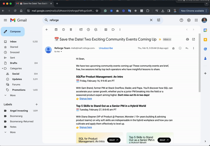The width and height of the screenshot is (210, 146).
Task: Click the Snooze clock icon in toolbar
Action: pos(88,30)
